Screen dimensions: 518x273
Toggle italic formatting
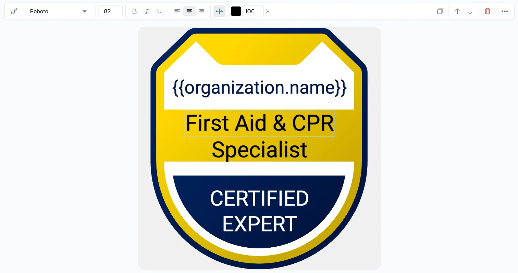coord(147,11)
